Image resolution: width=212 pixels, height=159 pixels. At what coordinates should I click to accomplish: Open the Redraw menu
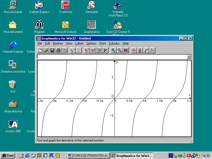[x=58, y=43]
